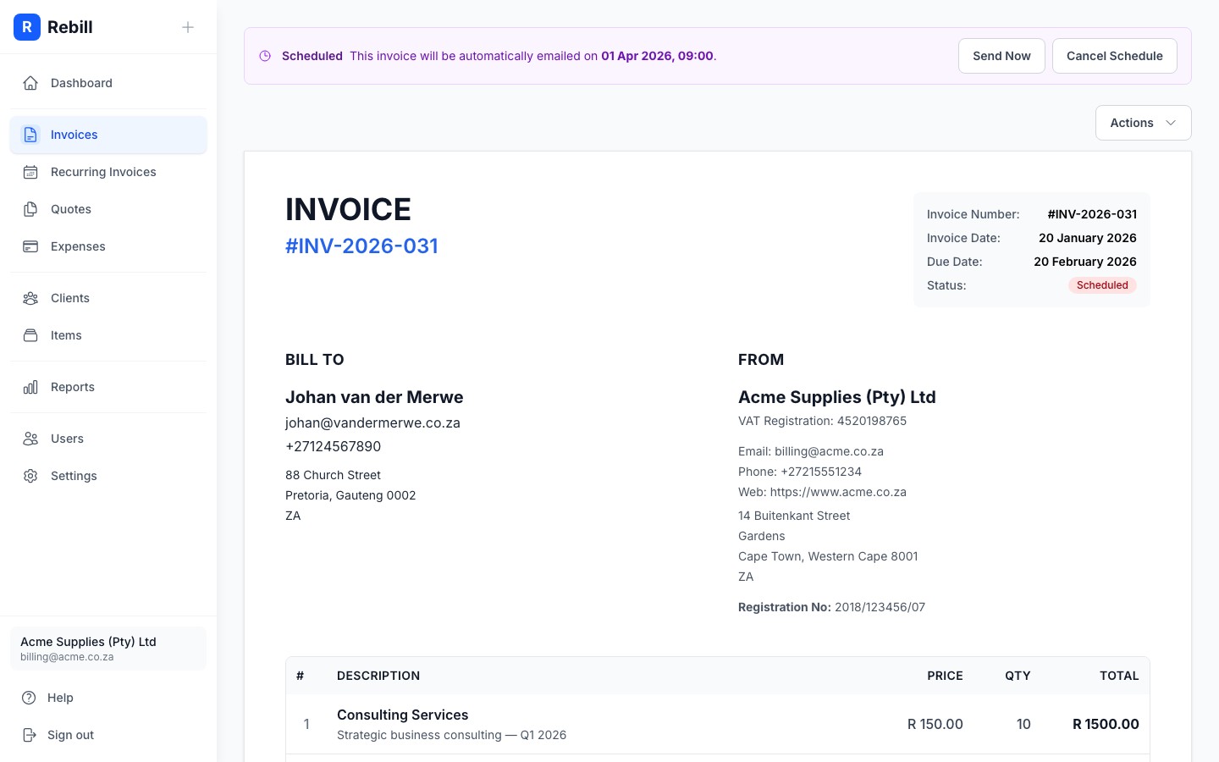Click the plus icon to create new item
This screenshot has height=762, width=1219.
(188, 27)
